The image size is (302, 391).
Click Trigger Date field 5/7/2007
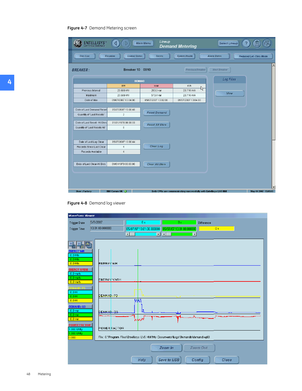(107, 223)
